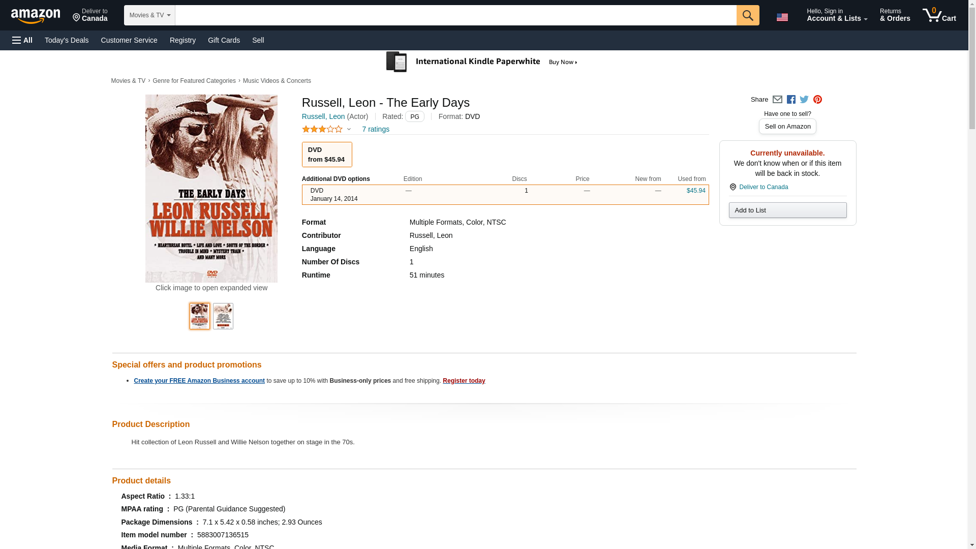Expand the Movies & TV search category dropdown
This screenshot has height=549, width=976.
tap(149, 15)
